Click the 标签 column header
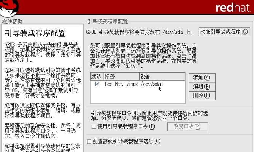This screenshot has height=152, width=254. click(121, 76)
